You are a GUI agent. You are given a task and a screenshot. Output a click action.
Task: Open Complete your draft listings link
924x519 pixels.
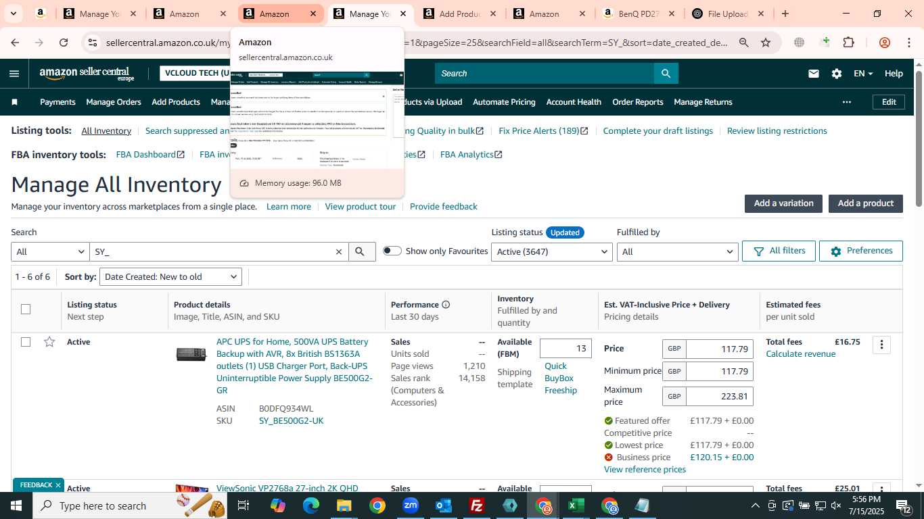tap(657, 131)
